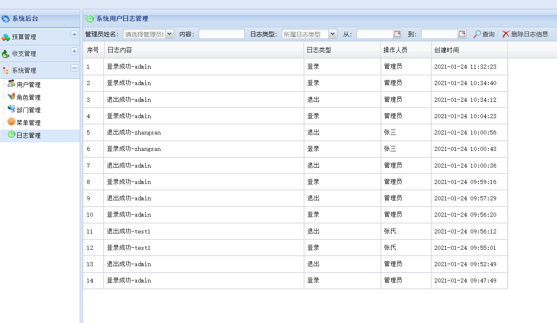This screenshot has height=323, width=557.
Task: Click the 菜单管理 flower icon
Action: 11,122
